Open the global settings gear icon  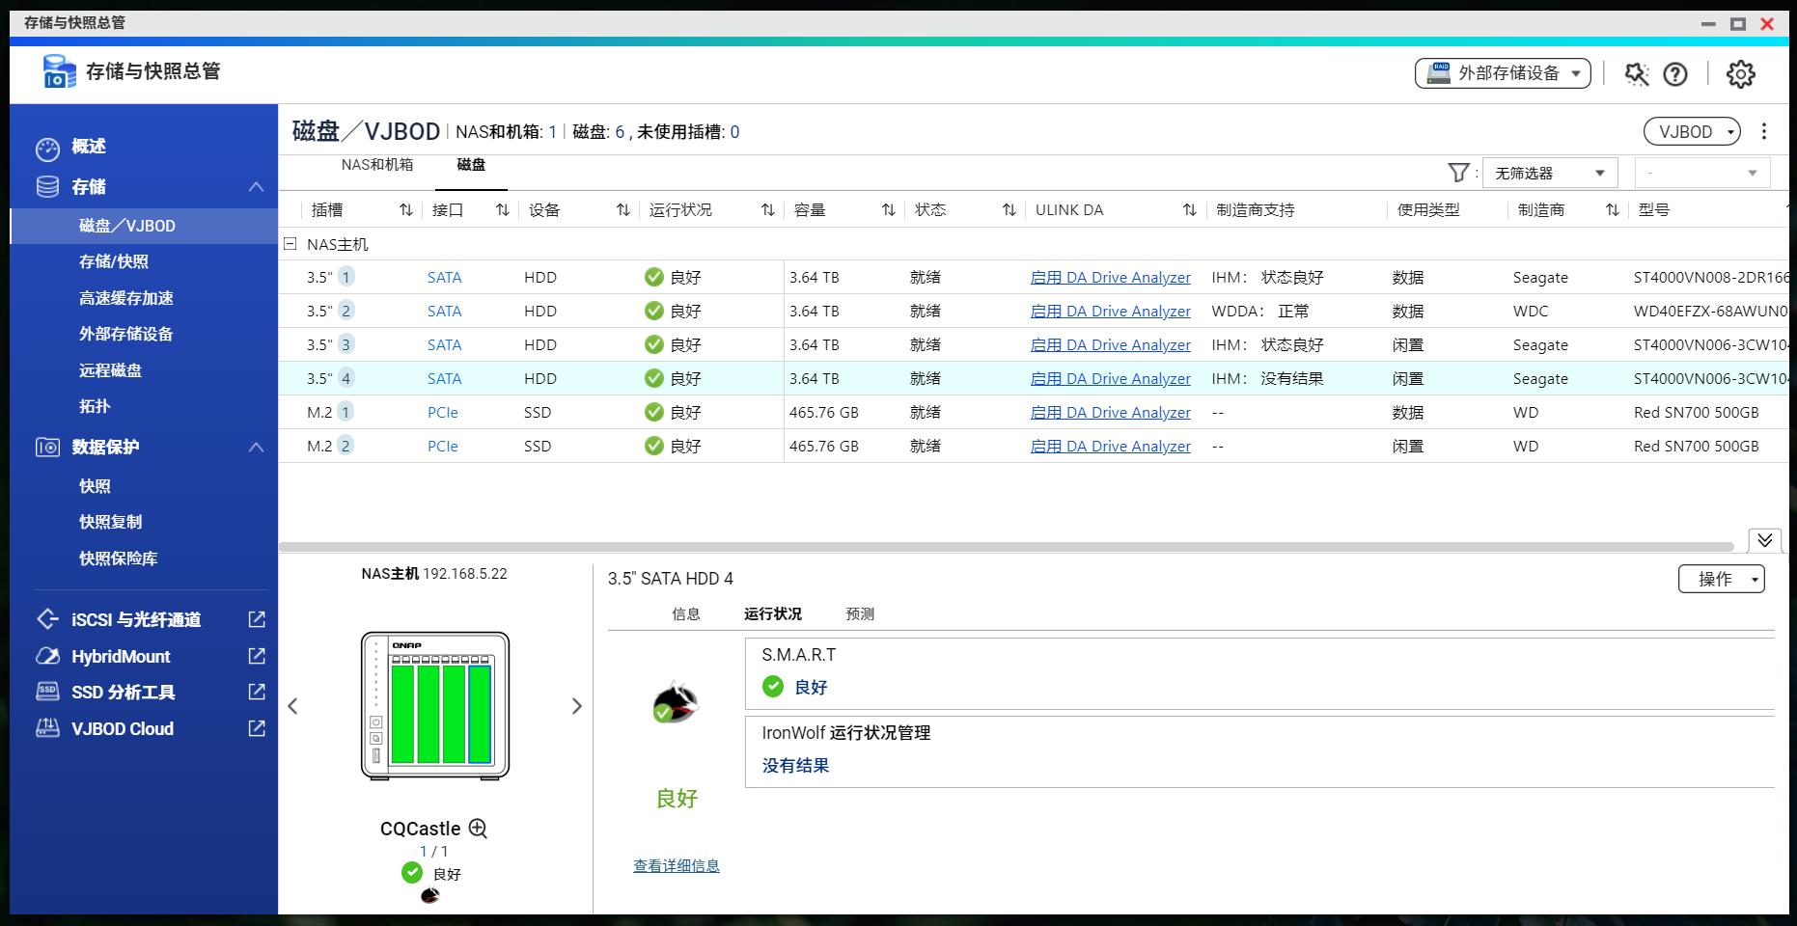1740,73
